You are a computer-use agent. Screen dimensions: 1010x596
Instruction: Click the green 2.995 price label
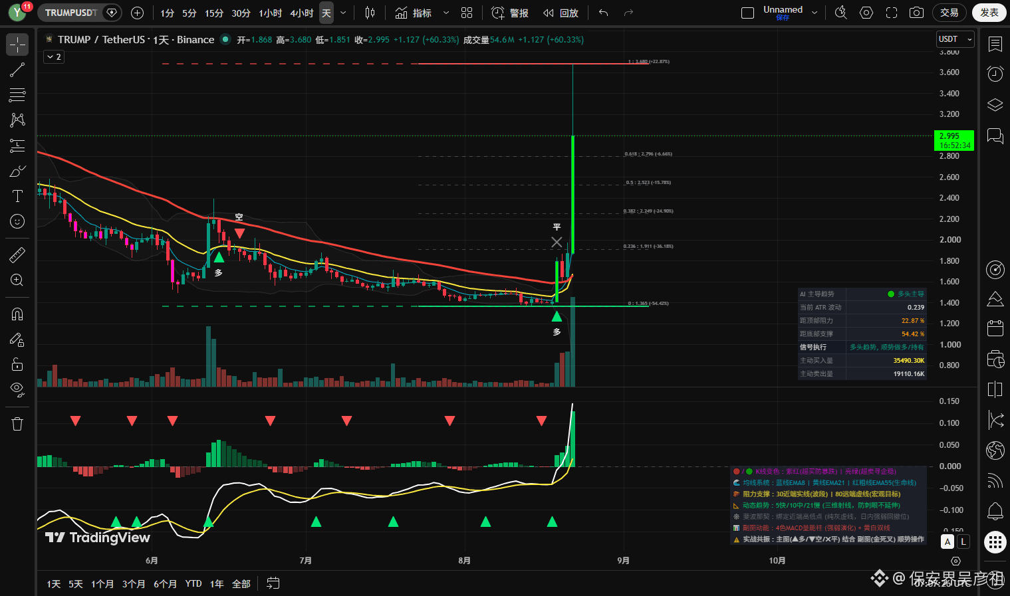coord(954,140)
